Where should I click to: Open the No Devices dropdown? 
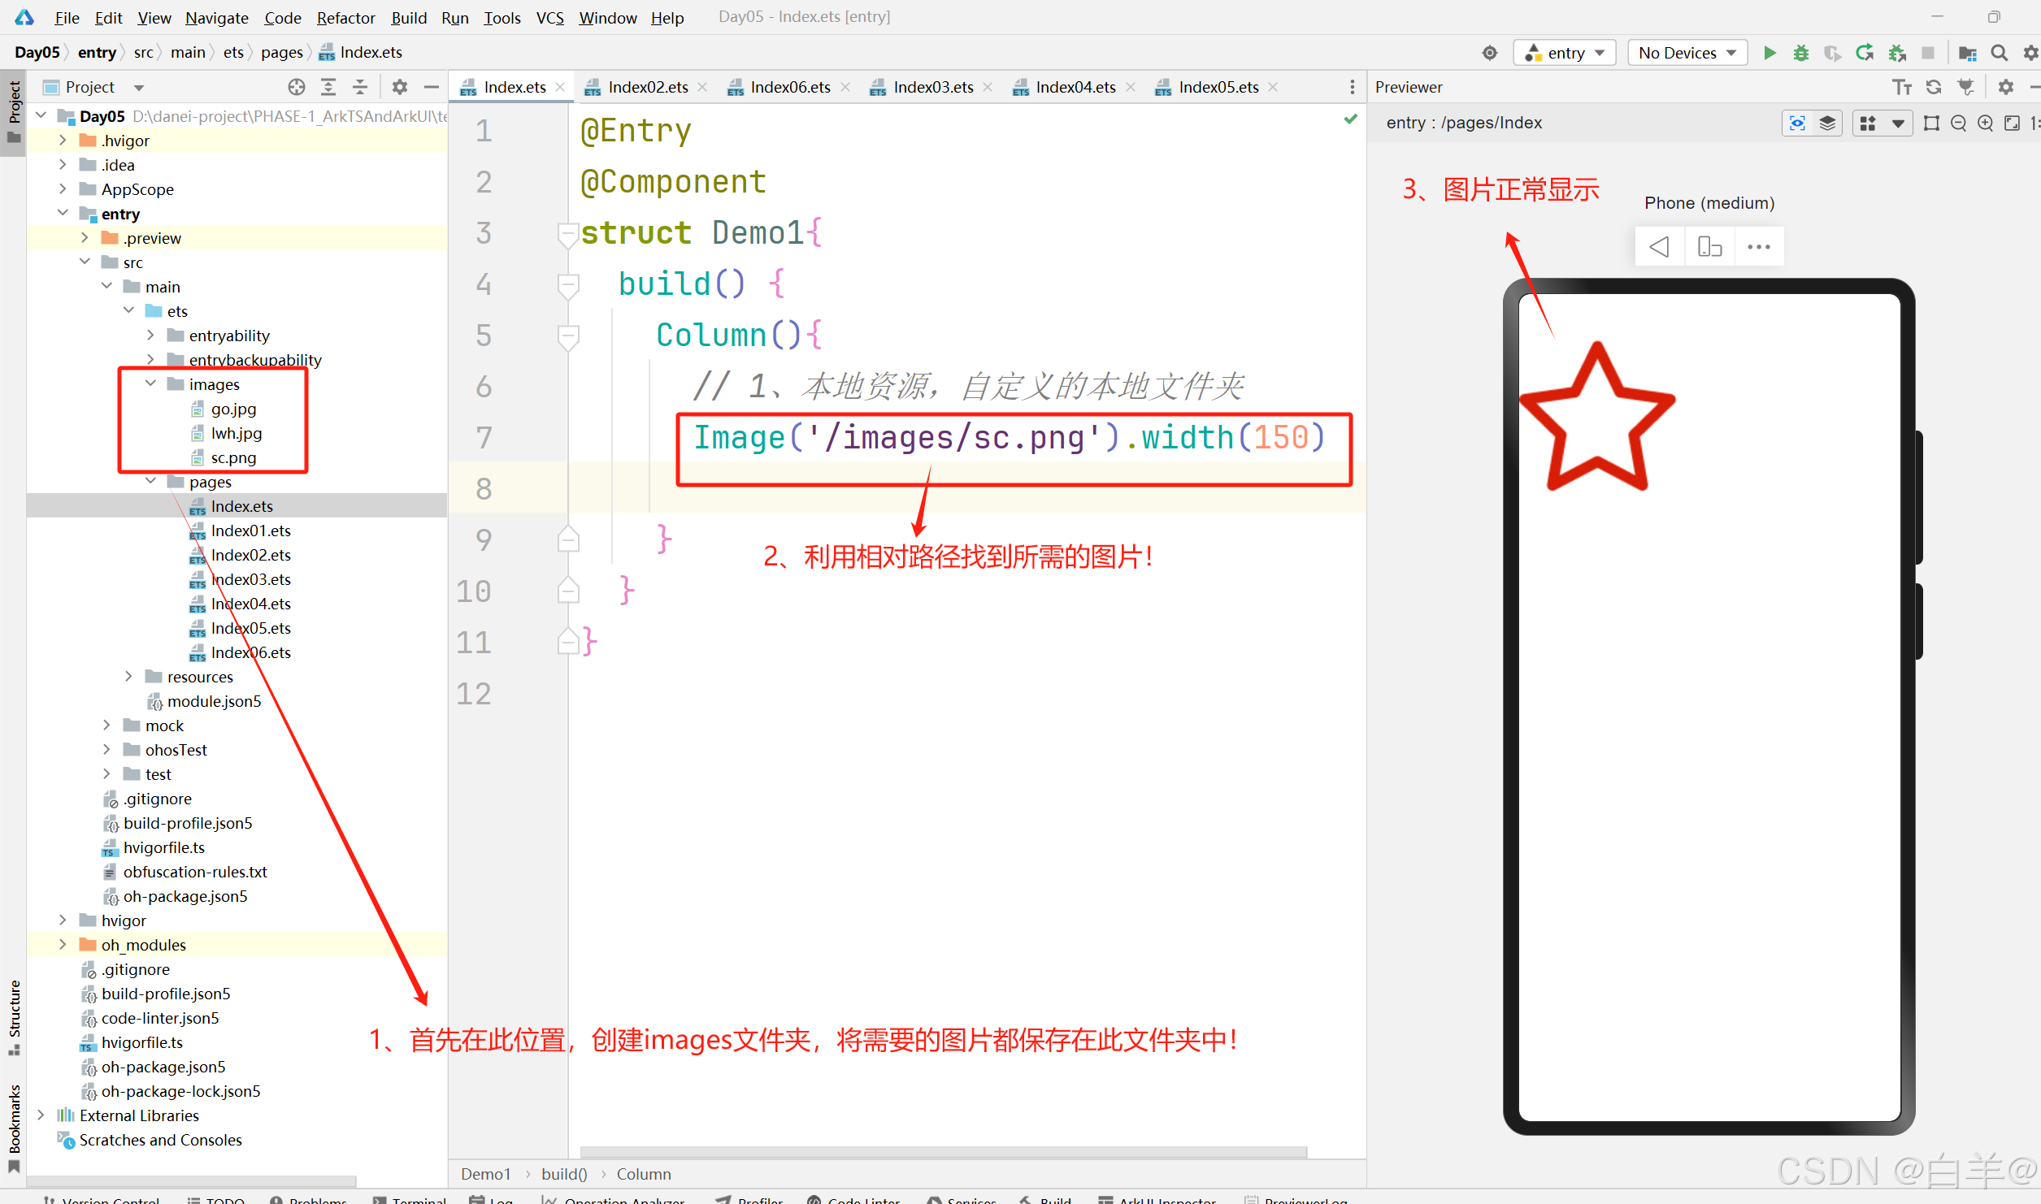pyautogui.click(x=1687, y=53)
